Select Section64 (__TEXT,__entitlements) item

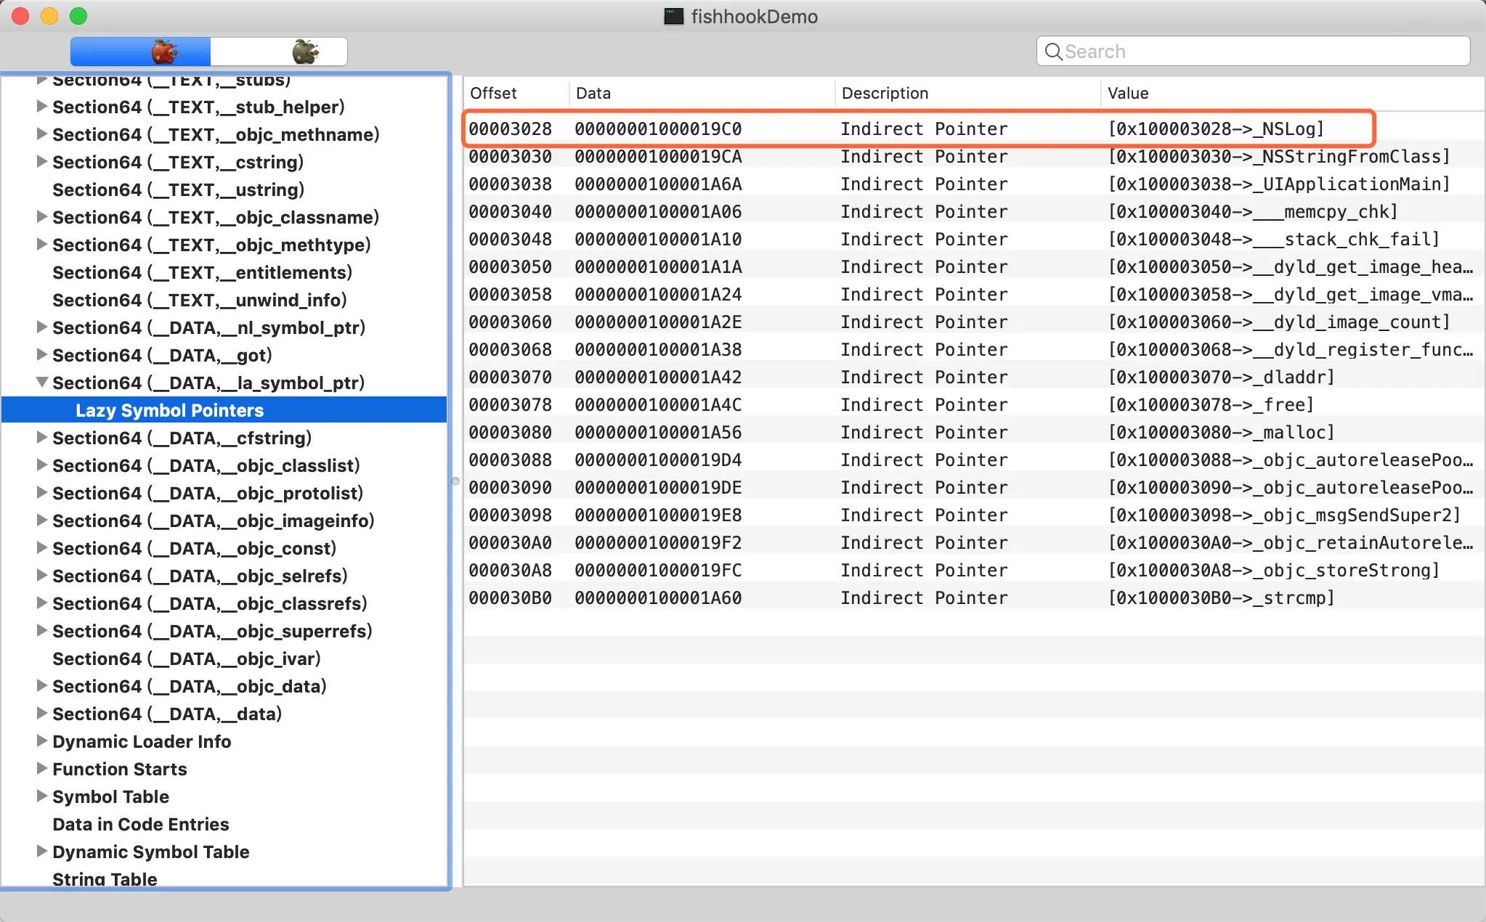pos(202,272)
